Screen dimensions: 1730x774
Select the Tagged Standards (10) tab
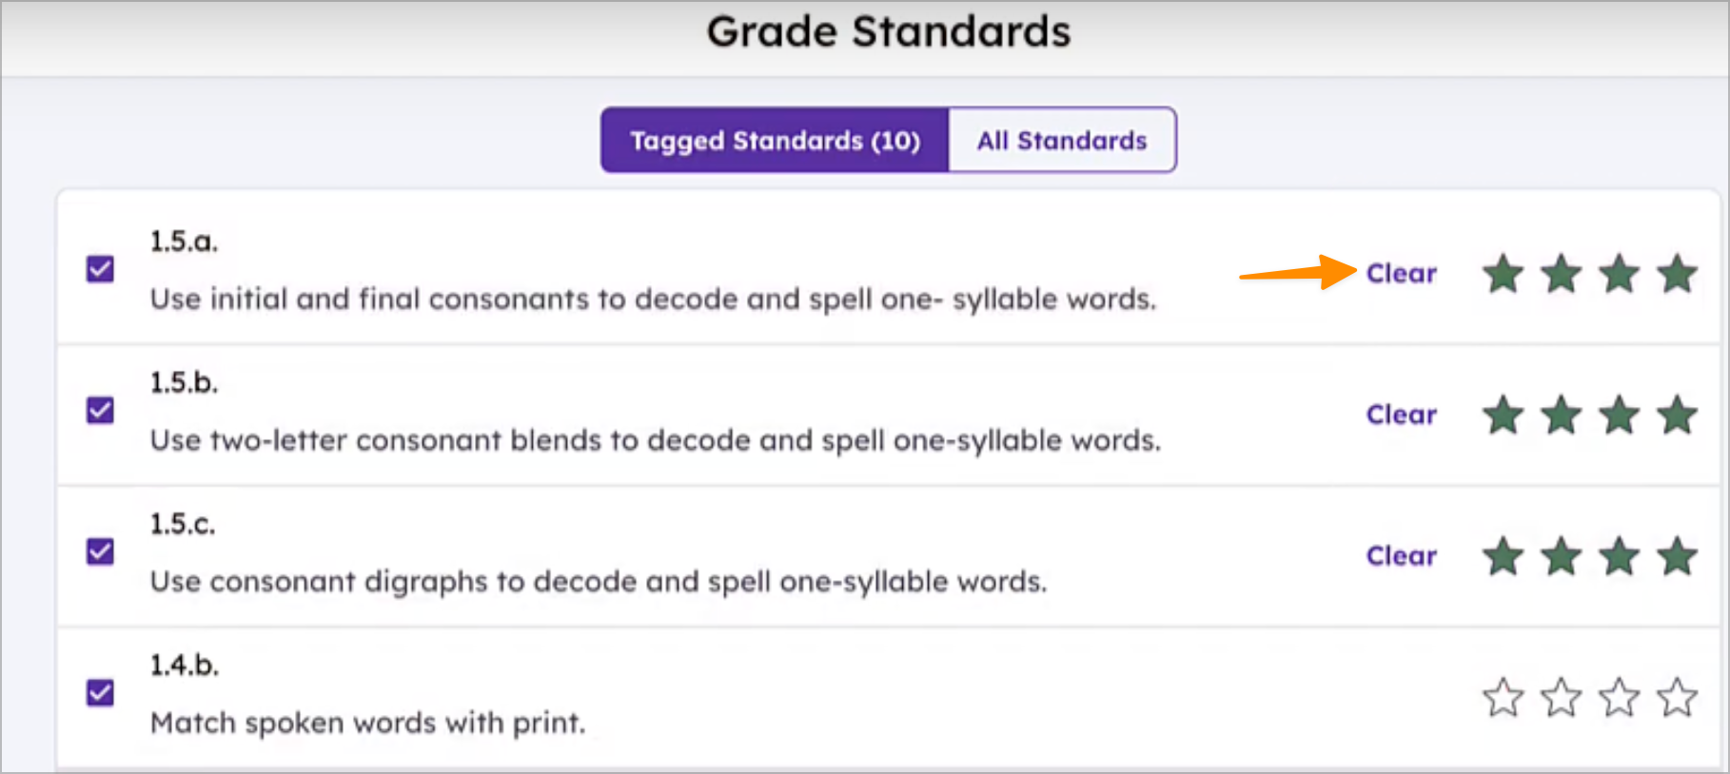[775, 141]
